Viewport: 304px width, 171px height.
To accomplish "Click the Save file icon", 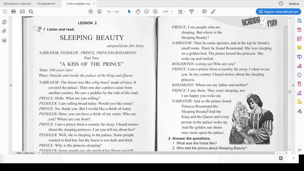I will 5,11.
